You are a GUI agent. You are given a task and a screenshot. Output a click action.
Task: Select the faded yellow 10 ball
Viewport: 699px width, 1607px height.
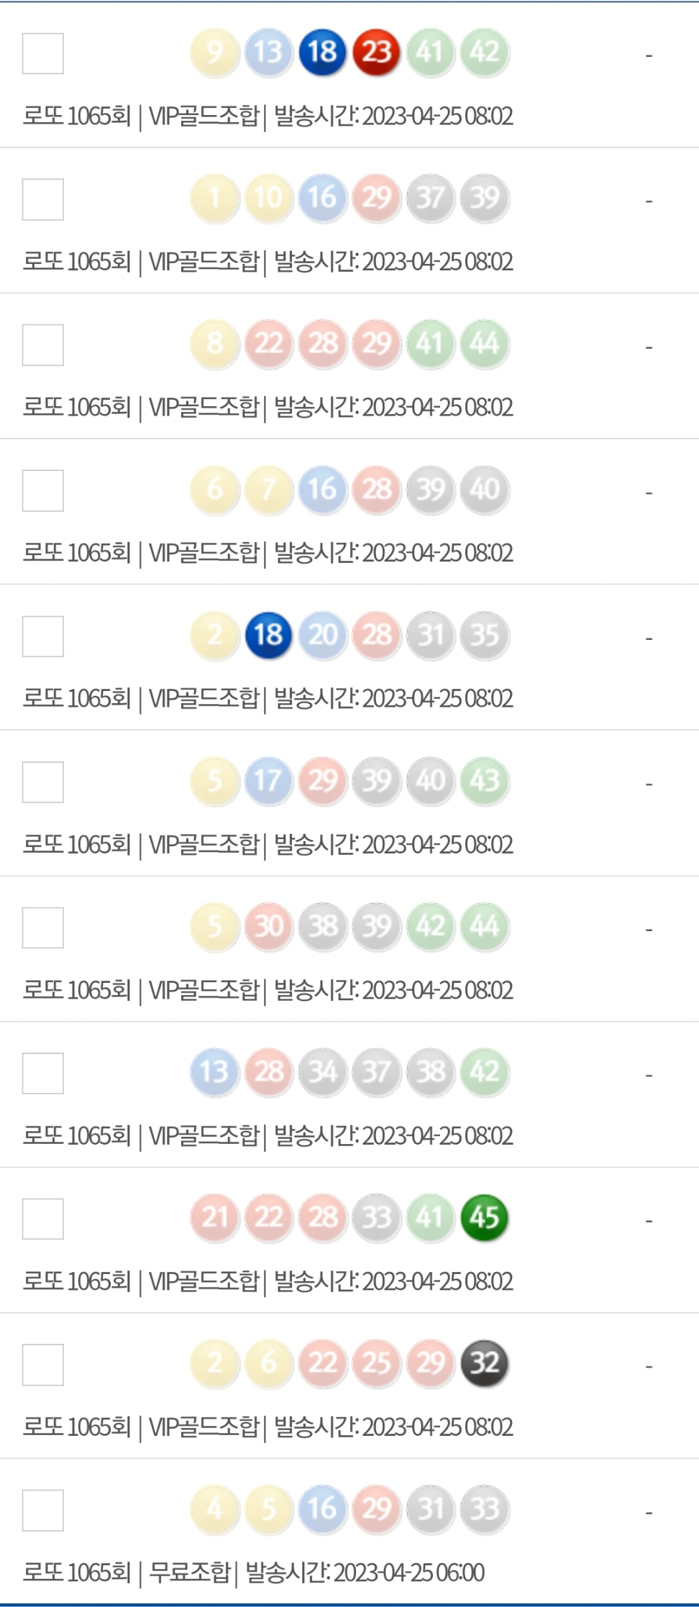tap(268, 198)
